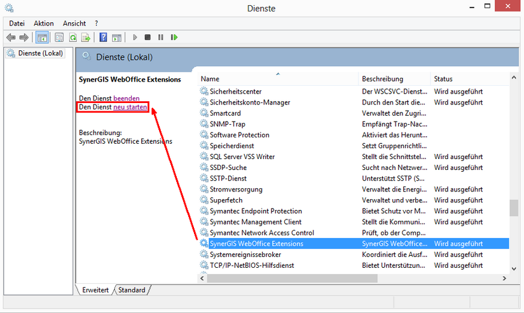
Task: Toggle the action pane toolbar icon
Action: tap(116, 38)
